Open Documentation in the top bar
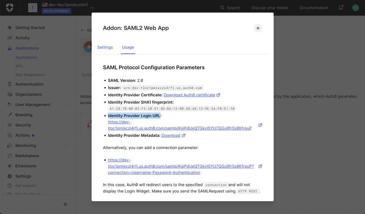Image resolution: width=365 pixels, height=214 pixels. pyautogui.click(x=314, y=8)
